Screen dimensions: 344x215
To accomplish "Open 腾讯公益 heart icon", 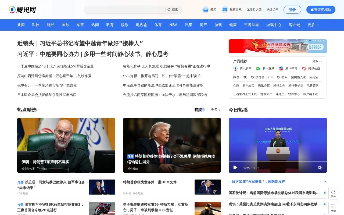I will 303,69.
